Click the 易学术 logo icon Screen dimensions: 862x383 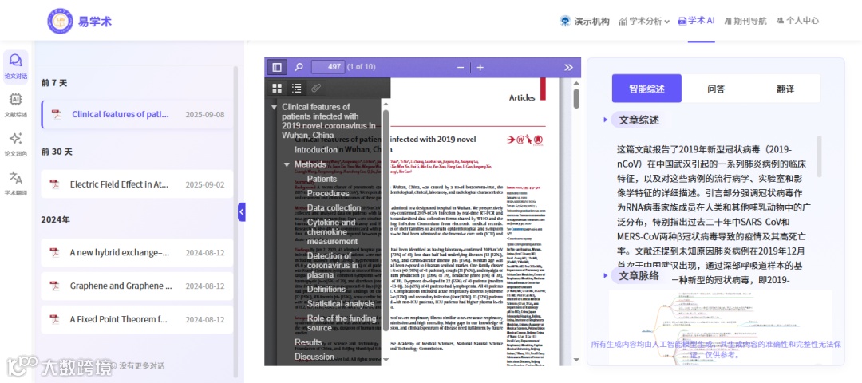(59, 21)
